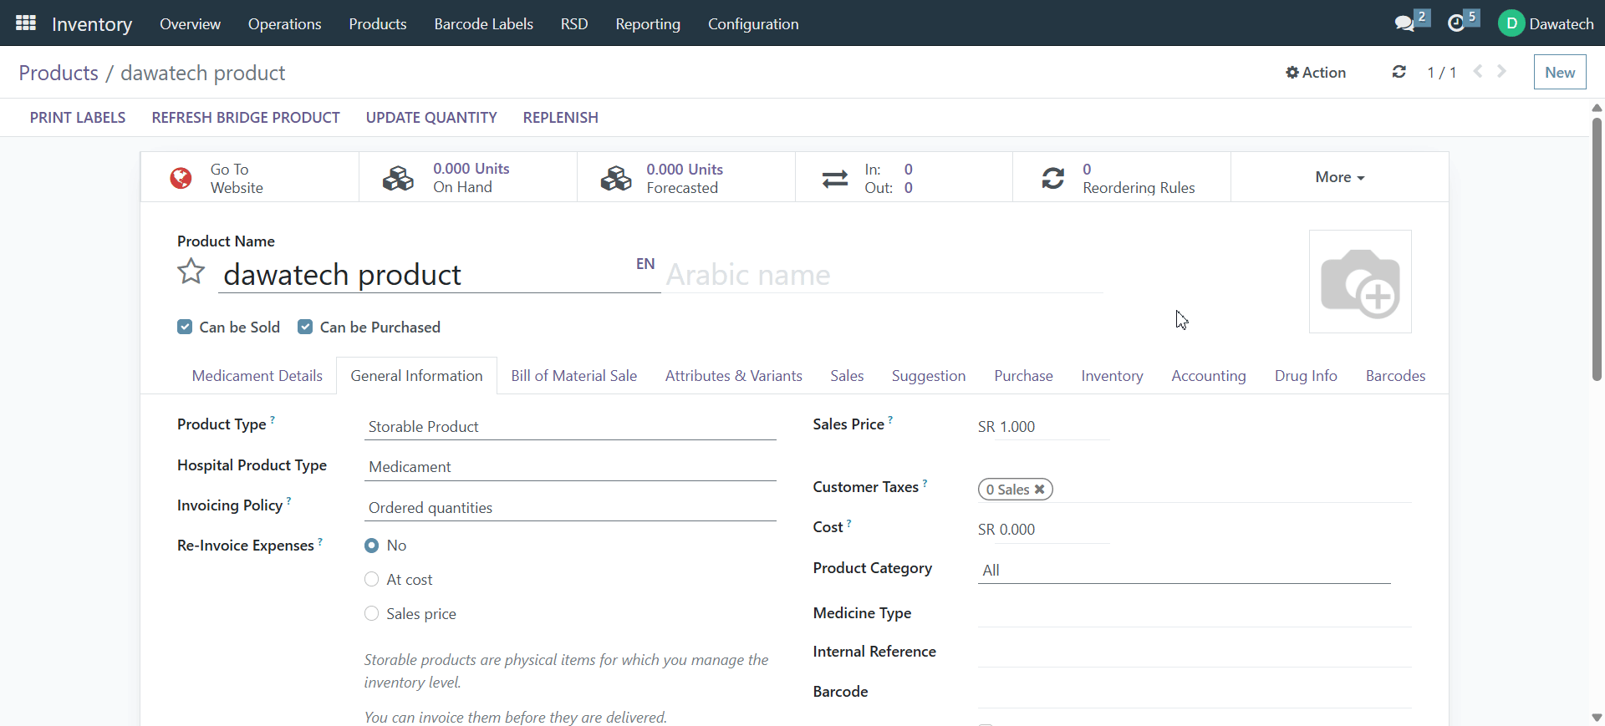1605x726 pixels.
Task: Open Product Category dropdown
Action: 1185,571
